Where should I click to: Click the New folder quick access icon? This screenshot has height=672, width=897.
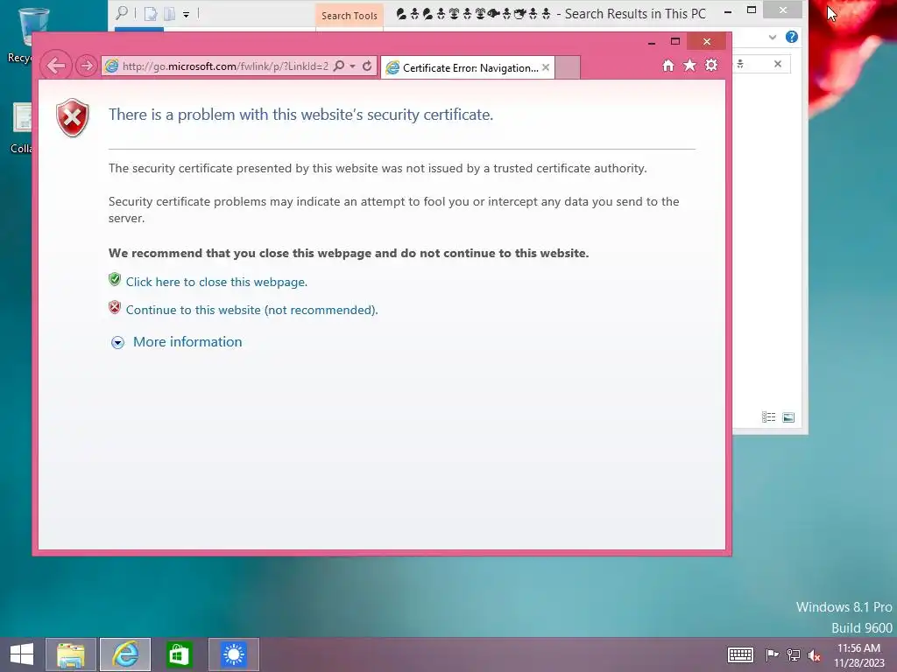[169, 14]
